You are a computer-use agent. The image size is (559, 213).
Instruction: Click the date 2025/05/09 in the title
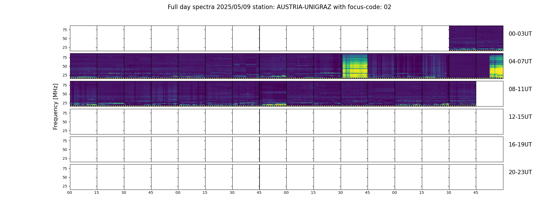point(233,7)
